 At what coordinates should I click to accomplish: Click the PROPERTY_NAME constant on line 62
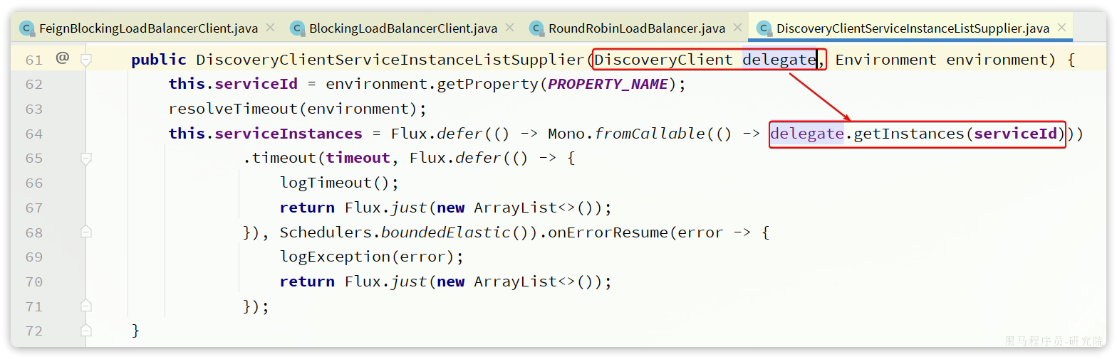click(608, 85)
